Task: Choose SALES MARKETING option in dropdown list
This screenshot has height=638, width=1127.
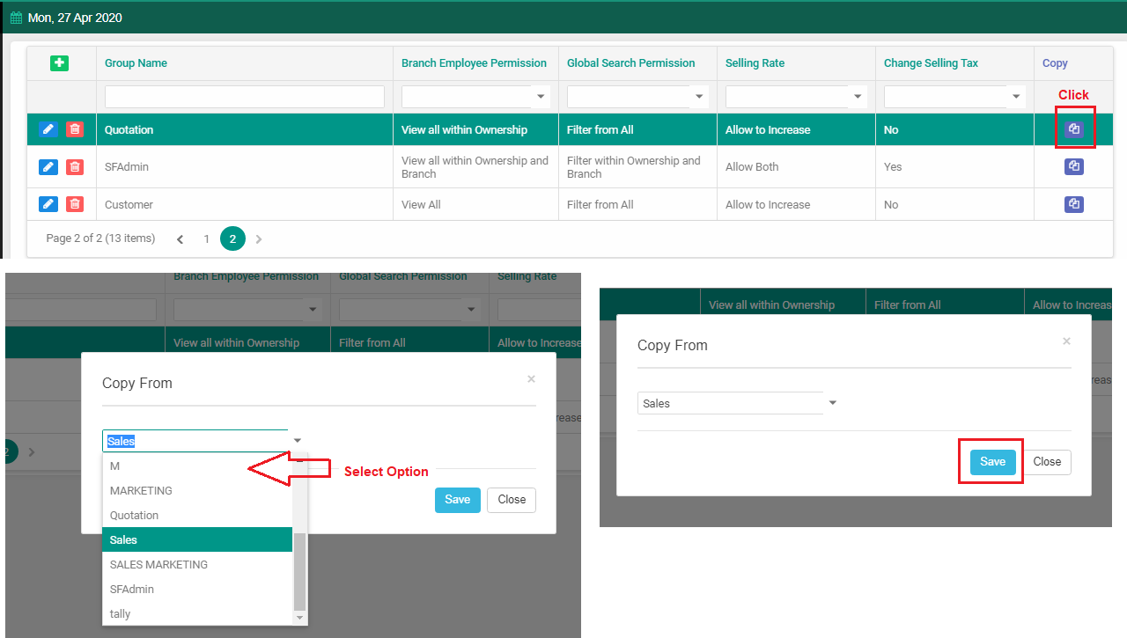Action: [x=158, y=565]
